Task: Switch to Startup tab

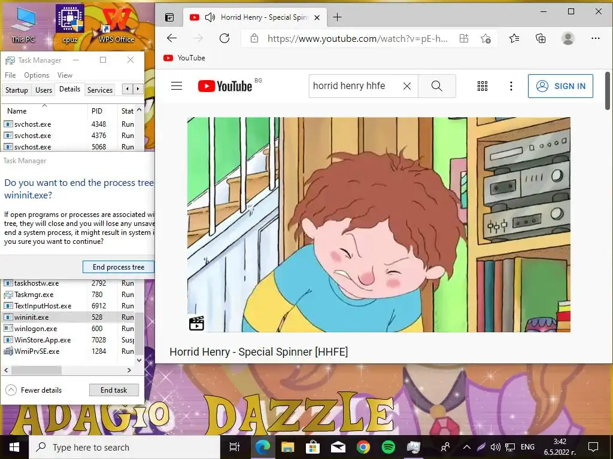Action: coord(16,90)
